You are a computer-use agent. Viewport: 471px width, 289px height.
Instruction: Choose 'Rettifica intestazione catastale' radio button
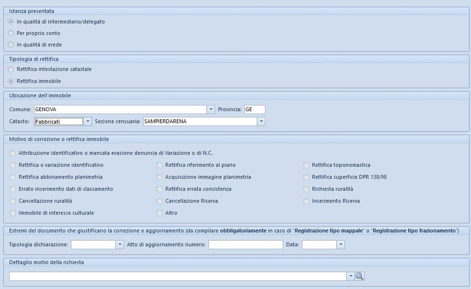11,69
